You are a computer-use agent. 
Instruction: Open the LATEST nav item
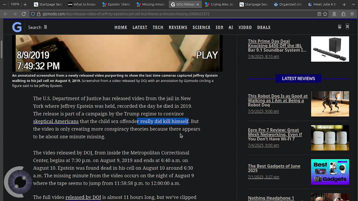pyautogui.click(x=140, y=27)
